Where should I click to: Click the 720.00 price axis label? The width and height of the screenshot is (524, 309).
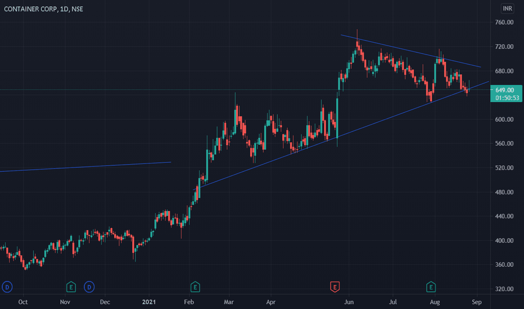(504, 47)
